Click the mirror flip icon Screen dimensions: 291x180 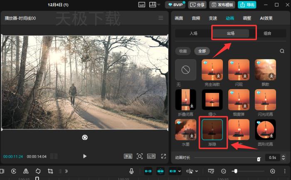[x=26, y=171]
